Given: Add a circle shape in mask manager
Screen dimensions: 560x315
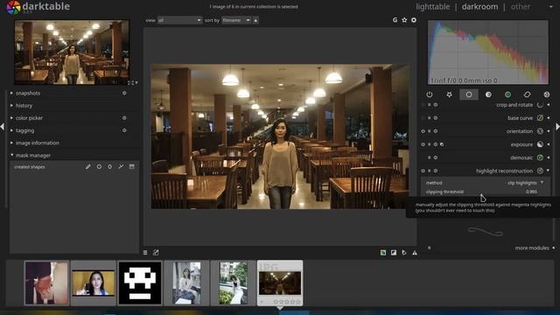Looking at the screenshot, I should [99, 167].
